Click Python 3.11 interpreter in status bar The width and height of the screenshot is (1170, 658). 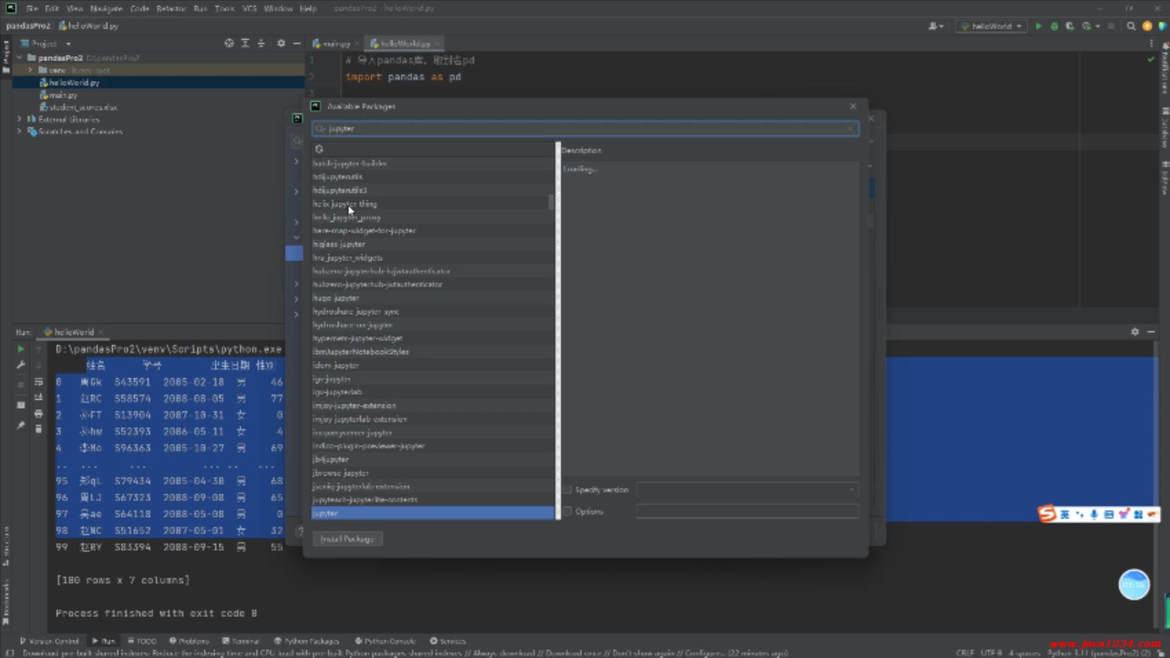click(x=1099, y=653)
